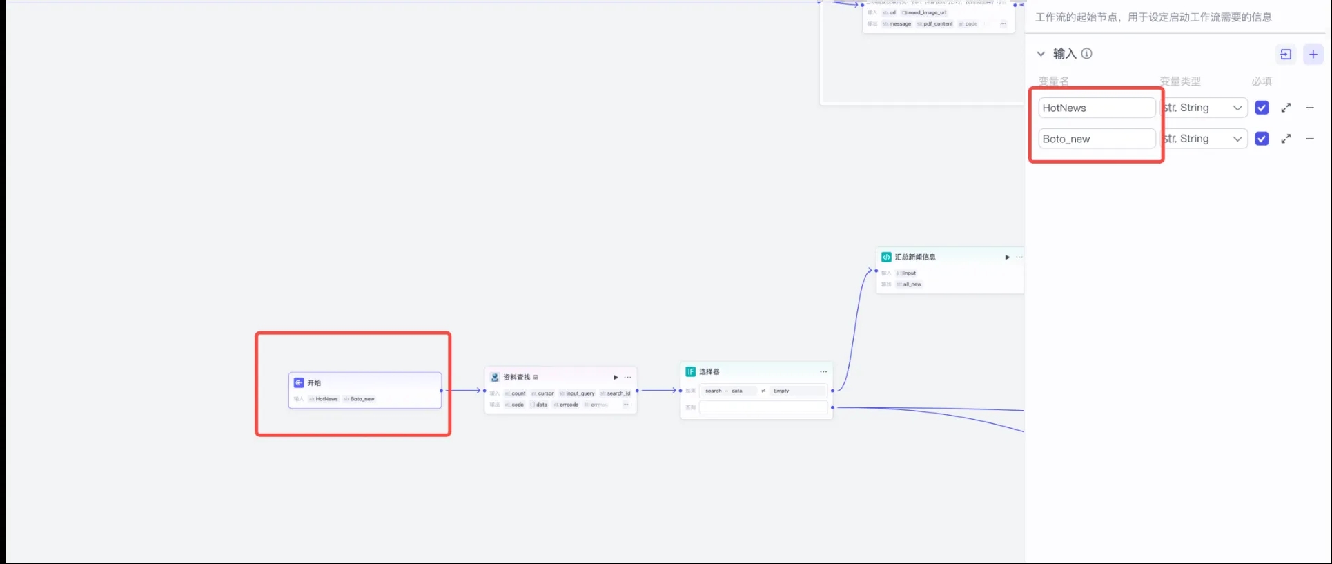The width and height of the screenshot is (1332, 564).
Task: Expand the HotNews variable editor with arrows icon
Action: pyautogui.click(x=1286, y=108)
